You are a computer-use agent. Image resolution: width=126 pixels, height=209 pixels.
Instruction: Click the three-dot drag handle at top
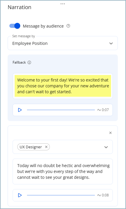(x=63, y=4)
